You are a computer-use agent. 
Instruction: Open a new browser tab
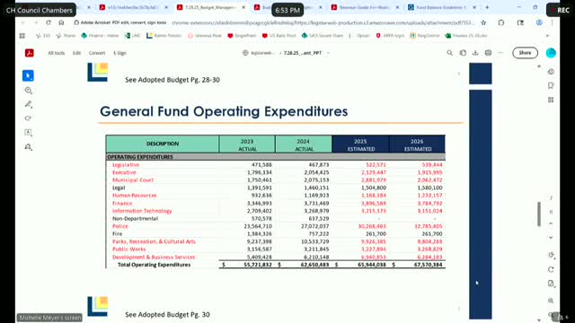pos(487,7)
